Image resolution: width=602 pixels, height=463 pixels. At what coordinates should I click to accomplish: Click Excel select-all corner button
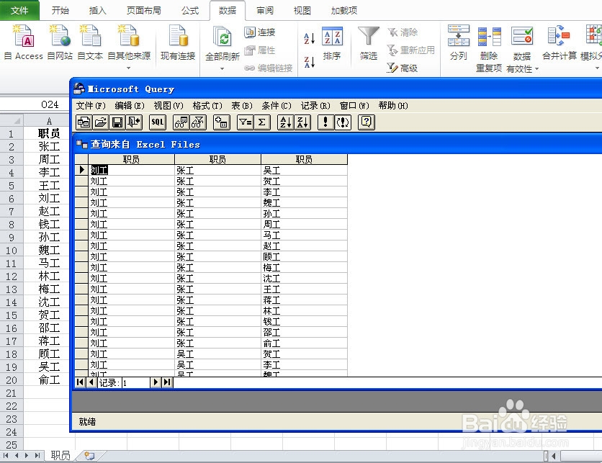click(x=12, y=121)
